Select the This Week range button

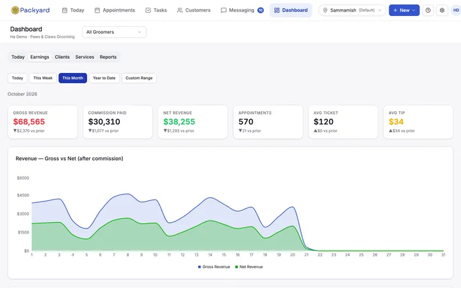tap(43, 78)
